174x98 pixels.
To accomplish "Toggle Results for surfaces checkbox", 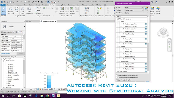I will pyautogui.click(x=119, y=19).
